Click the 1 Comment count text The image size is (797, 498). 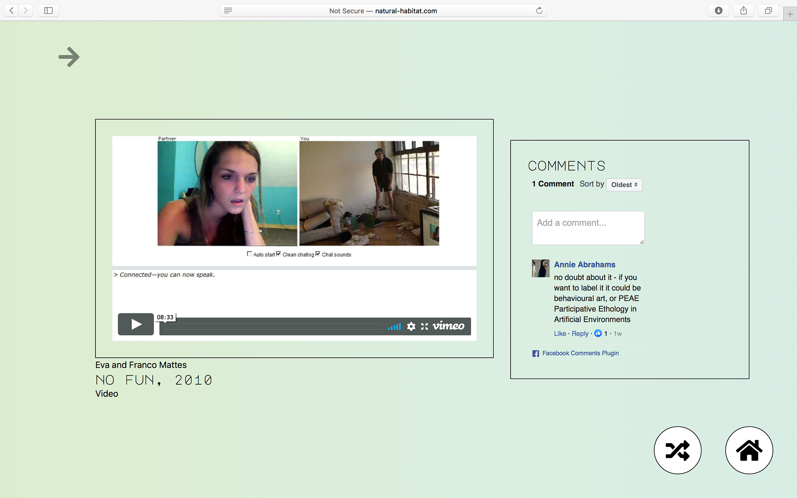[553, 184]
